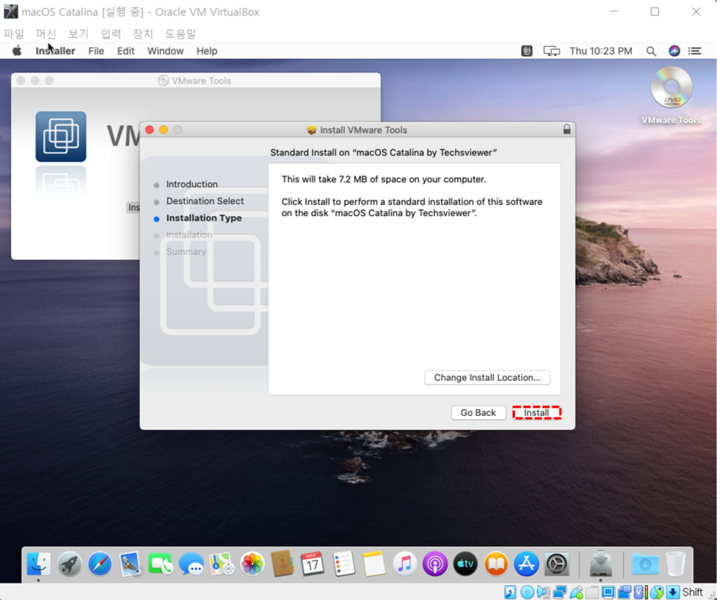This screenshot has width=717, height=600.
Task: Open FaceTime from the Dock
Action: 160,563
